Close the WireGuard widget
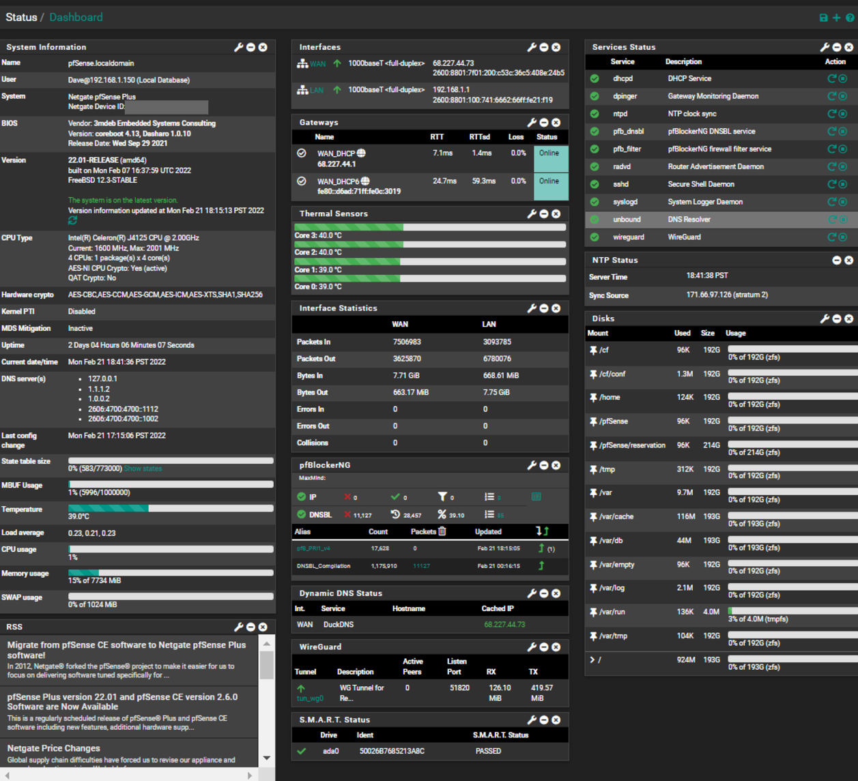This screenshot has width=858, height=781. 556,647
